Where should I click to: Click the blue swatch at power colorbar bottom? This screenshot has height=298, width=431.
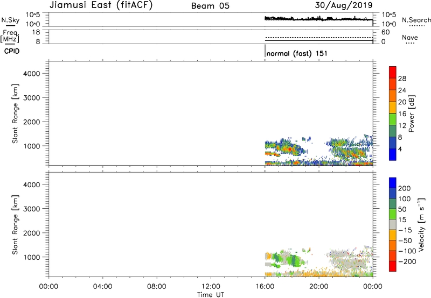pyautogui.click(x=393, y=154)
